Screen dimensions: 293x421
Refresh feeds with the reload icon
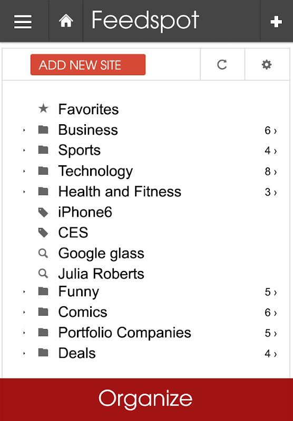tap(222, 64)
